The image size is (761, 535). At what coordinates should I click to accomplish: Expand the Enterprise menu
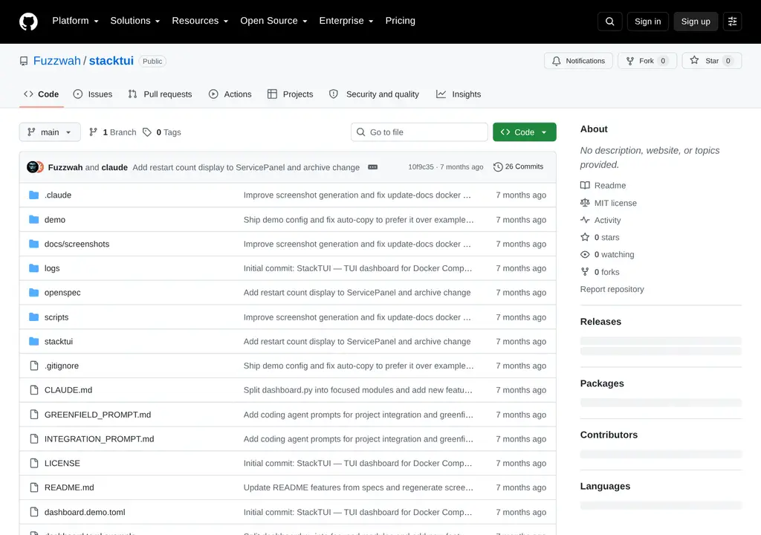[x=346, y=21]
